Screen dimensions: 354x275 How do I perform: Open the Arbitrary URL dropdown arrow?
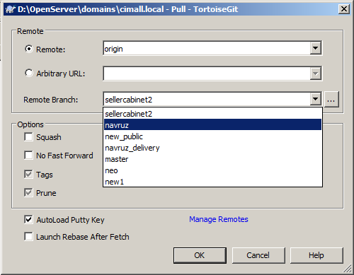point(315,74)
